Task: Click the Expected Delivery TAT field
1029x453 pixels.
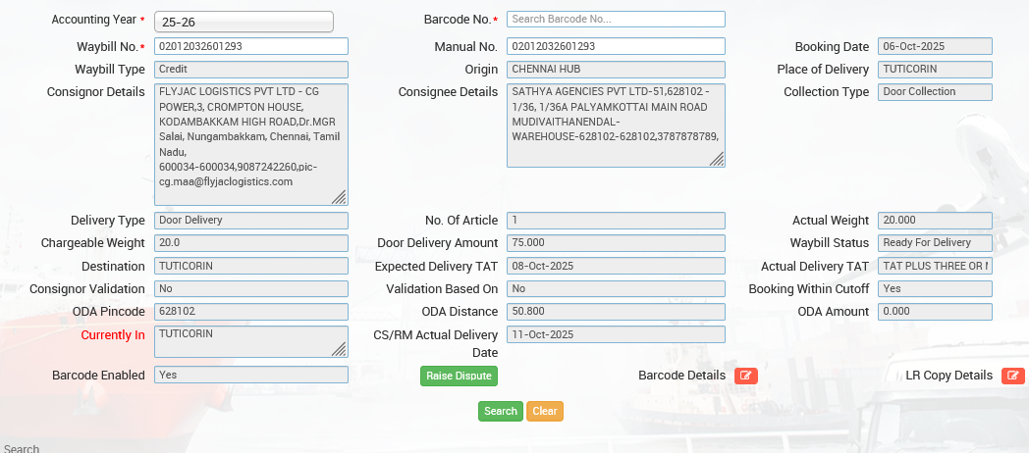Action: pos(616,266)
